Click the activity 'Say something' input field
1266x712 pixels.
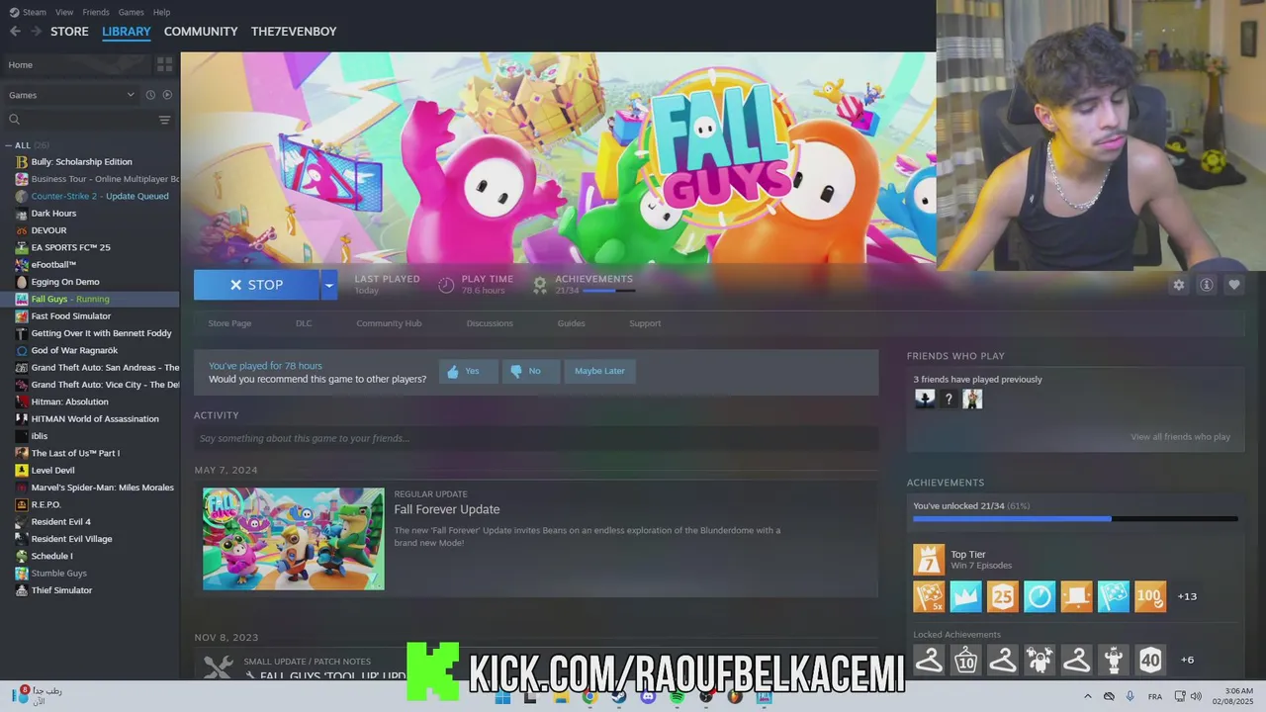pyautogui.click(x=536, y=438)
